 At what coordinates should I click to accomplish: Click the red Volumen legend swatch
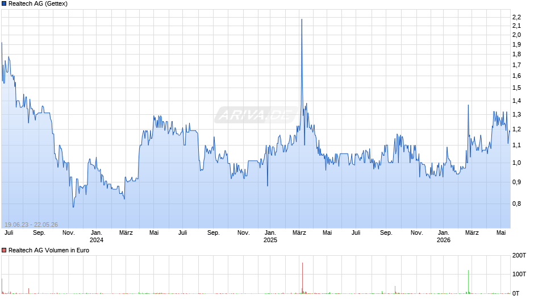(x=4, y=250)
